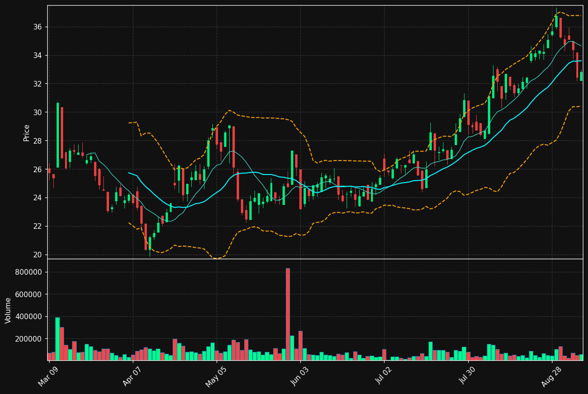588x394 pixels.
Task: Click the price tick label 24
Action: [37, 198]
